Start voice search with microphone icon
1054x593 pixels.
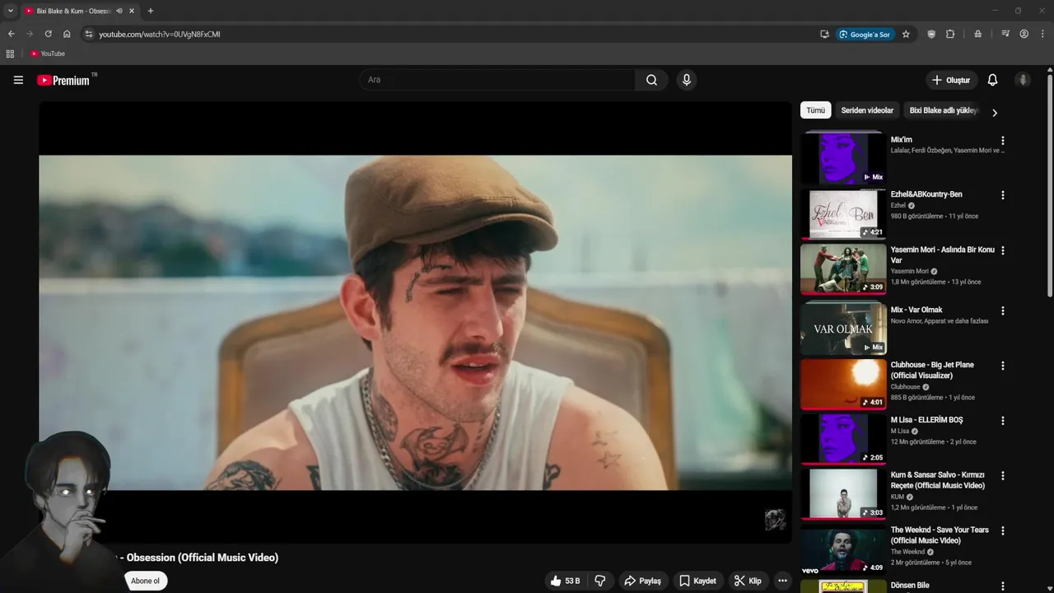686,80
